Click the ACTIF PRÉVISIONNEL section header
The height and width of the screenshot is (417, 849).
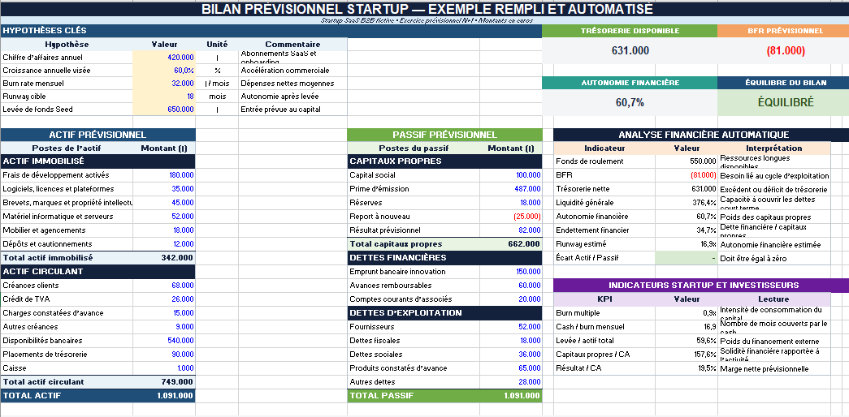[97, 135]
